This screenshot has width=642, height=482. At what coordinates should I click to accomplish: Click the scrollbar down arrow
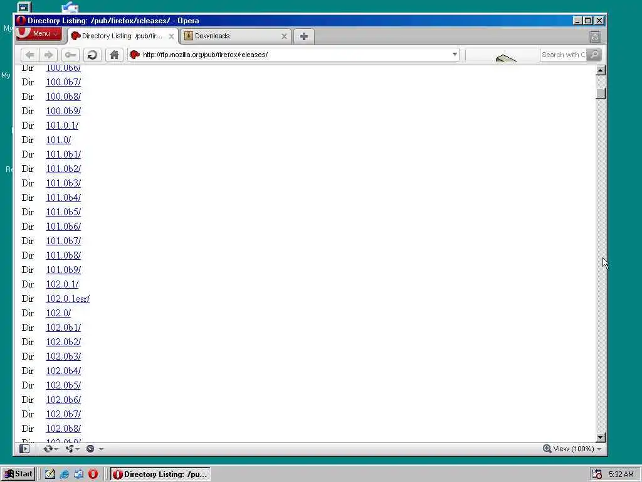[601, 437]
